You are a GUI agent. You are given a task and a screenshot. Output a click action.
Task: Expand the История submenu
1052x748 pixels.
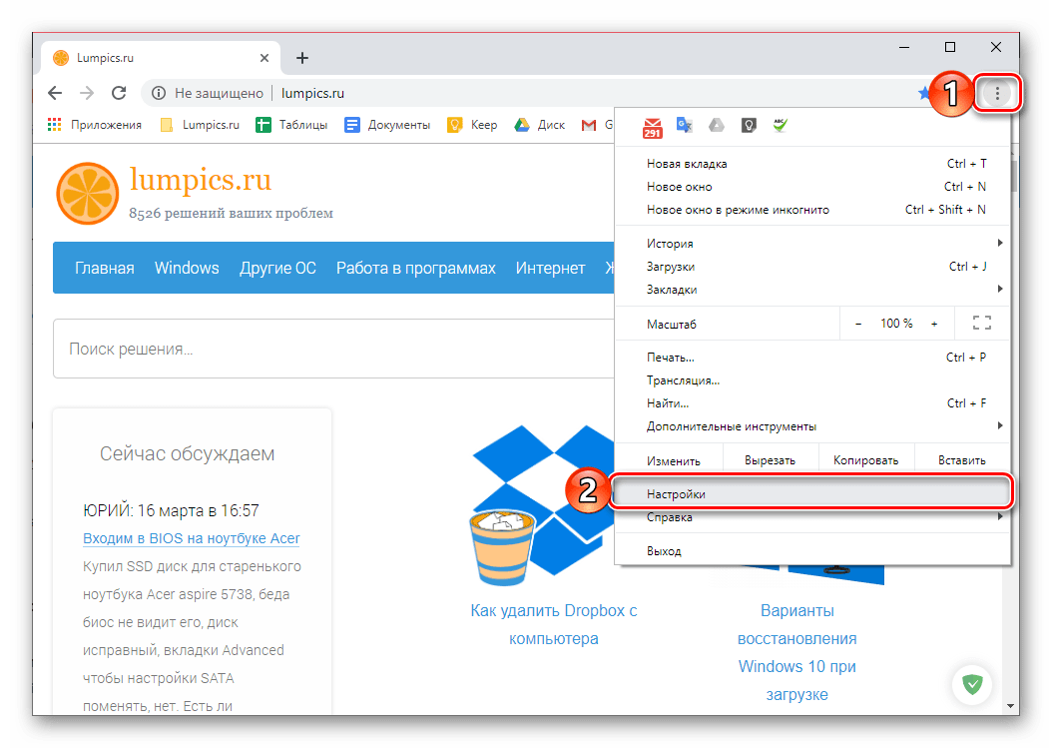[x=812, y=243]
